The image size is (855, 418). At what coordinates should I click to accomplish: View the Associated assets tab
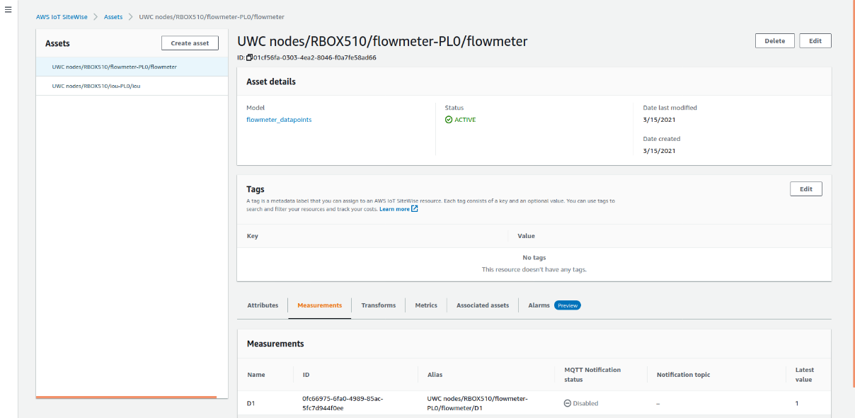tap(482, 305)
